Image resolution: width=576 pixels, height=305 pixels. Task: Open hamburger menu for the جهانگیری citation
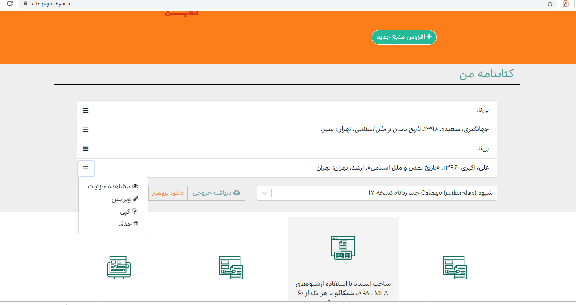point(86,130)
